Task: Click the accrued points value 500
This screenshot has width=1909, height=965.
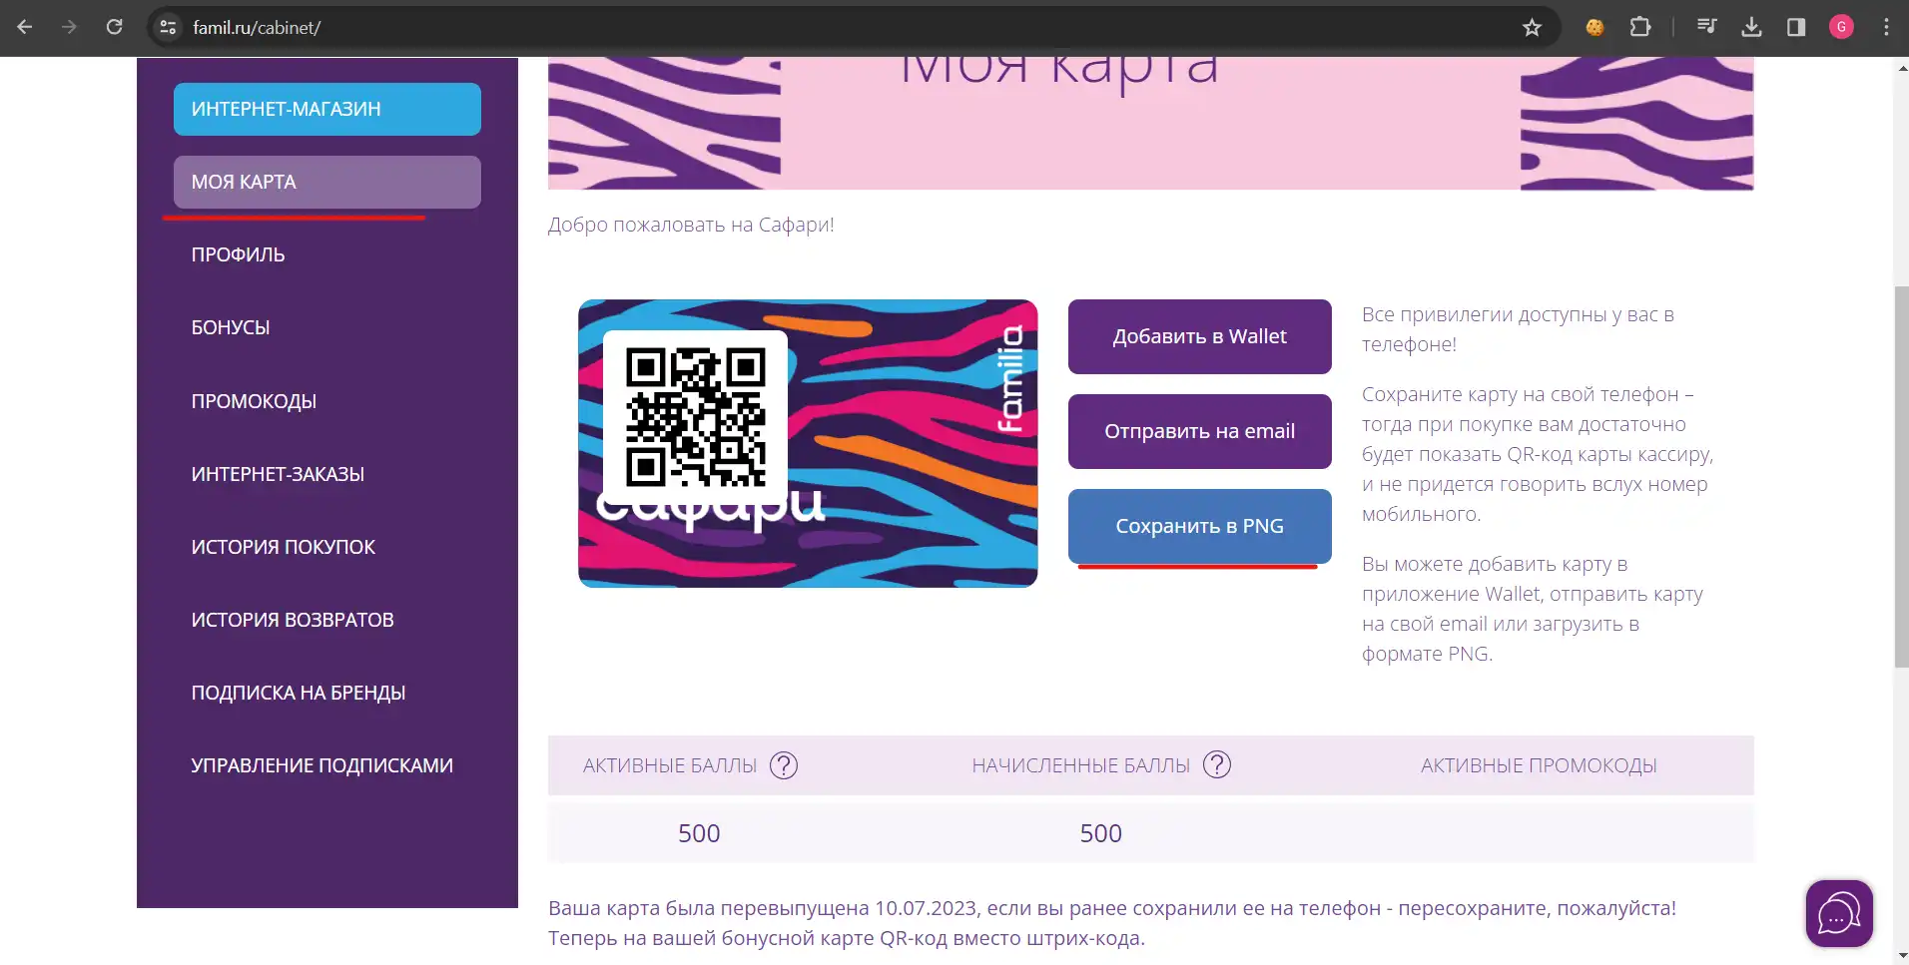Action: (1101, 833)
